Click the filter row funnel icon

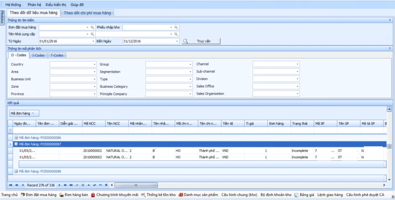coord(11,130)
